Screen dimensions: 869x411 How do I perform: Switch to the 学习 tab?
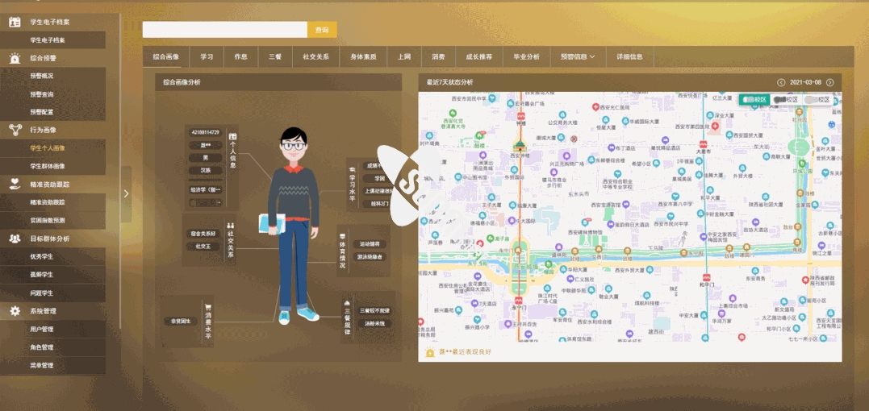[x=207, y=57]
